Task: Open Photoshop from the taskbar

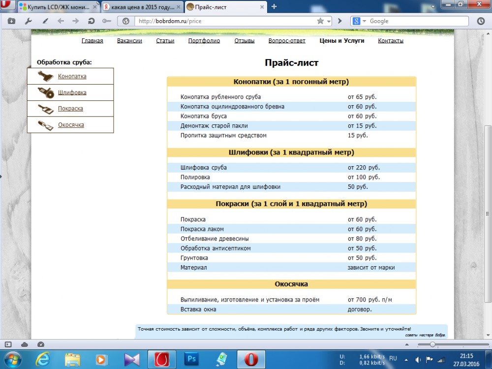Action: pos(191,359)
